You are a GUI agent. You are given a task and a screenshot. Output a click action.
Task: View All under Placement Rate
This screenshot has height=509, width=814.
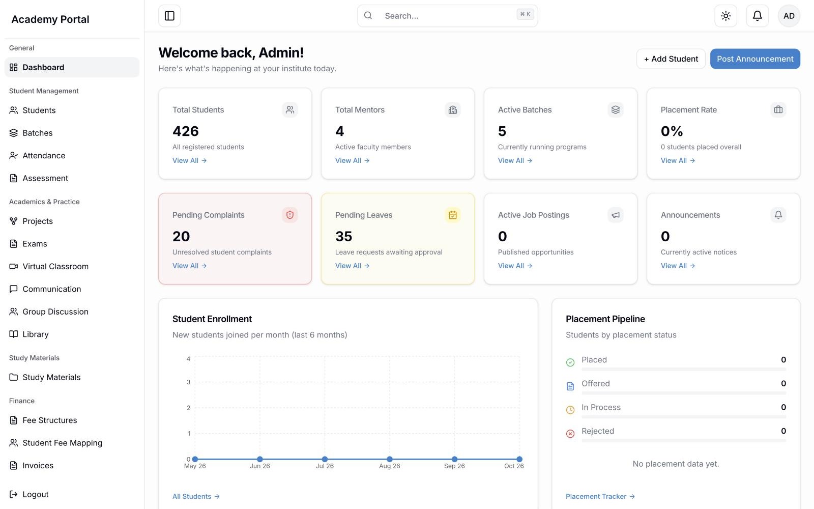click(x=678, y=160)
